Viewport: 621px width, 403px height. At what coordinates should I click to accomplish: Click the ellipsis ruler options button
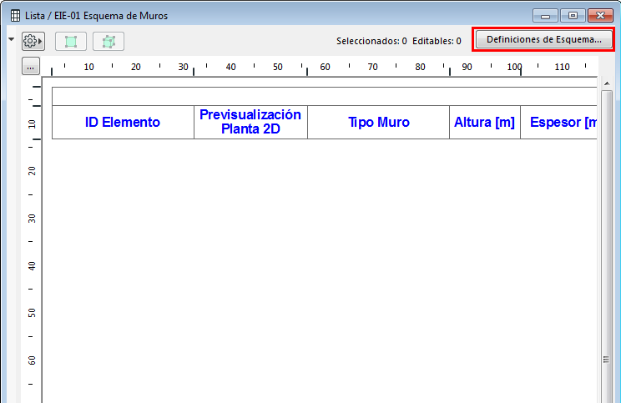pyautogui.click(x=31, y=67)
